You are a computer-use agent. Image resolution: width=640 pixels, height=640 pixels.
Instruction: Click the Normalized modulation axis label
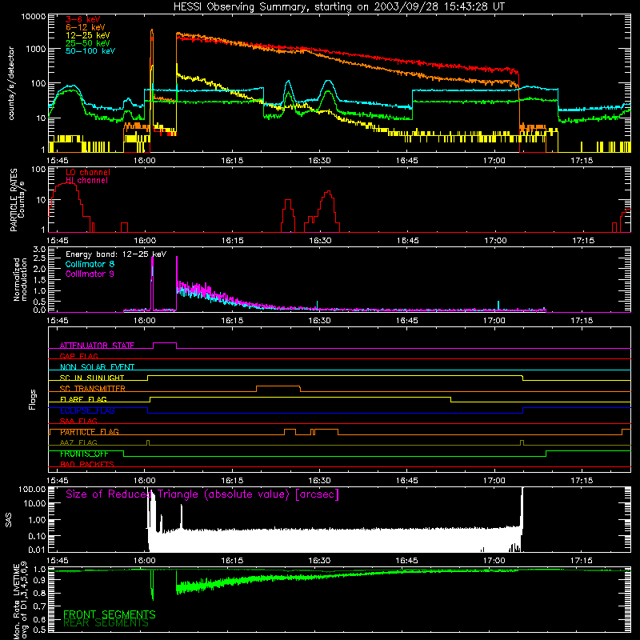(x=20, y=279)
